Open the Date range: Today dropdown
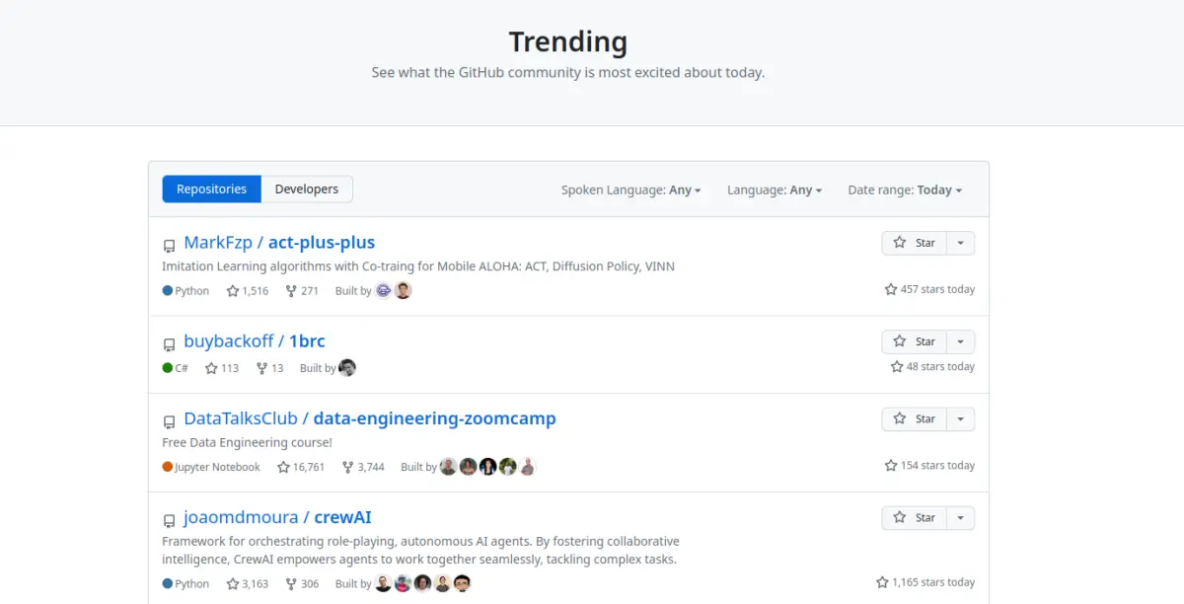 (905, 190)
